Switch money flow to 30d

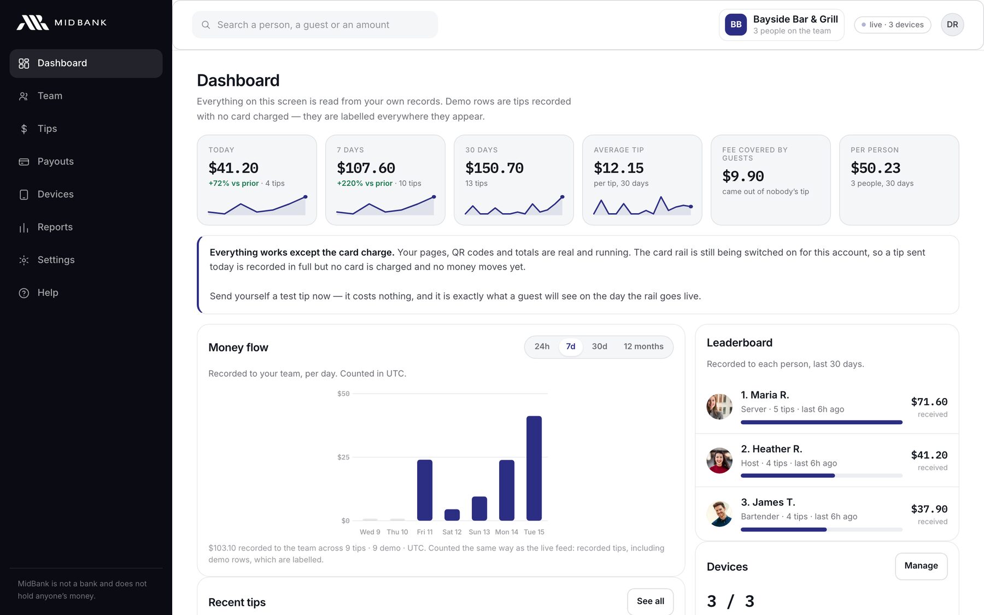click(599, 347)
